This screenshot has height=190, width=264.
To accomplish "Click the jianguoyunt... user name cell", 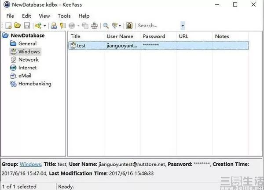I will pyautogui.click(x=122, y=46).
